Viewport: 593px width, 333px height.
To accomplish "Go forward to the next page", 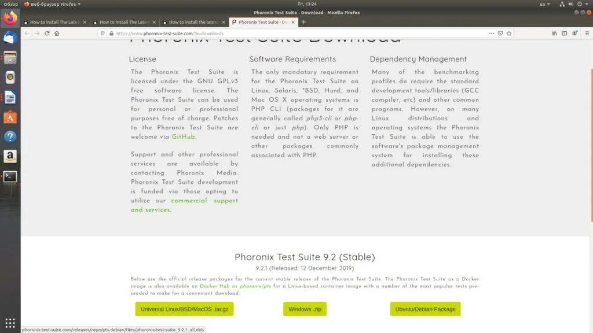I will pos(37,33).
